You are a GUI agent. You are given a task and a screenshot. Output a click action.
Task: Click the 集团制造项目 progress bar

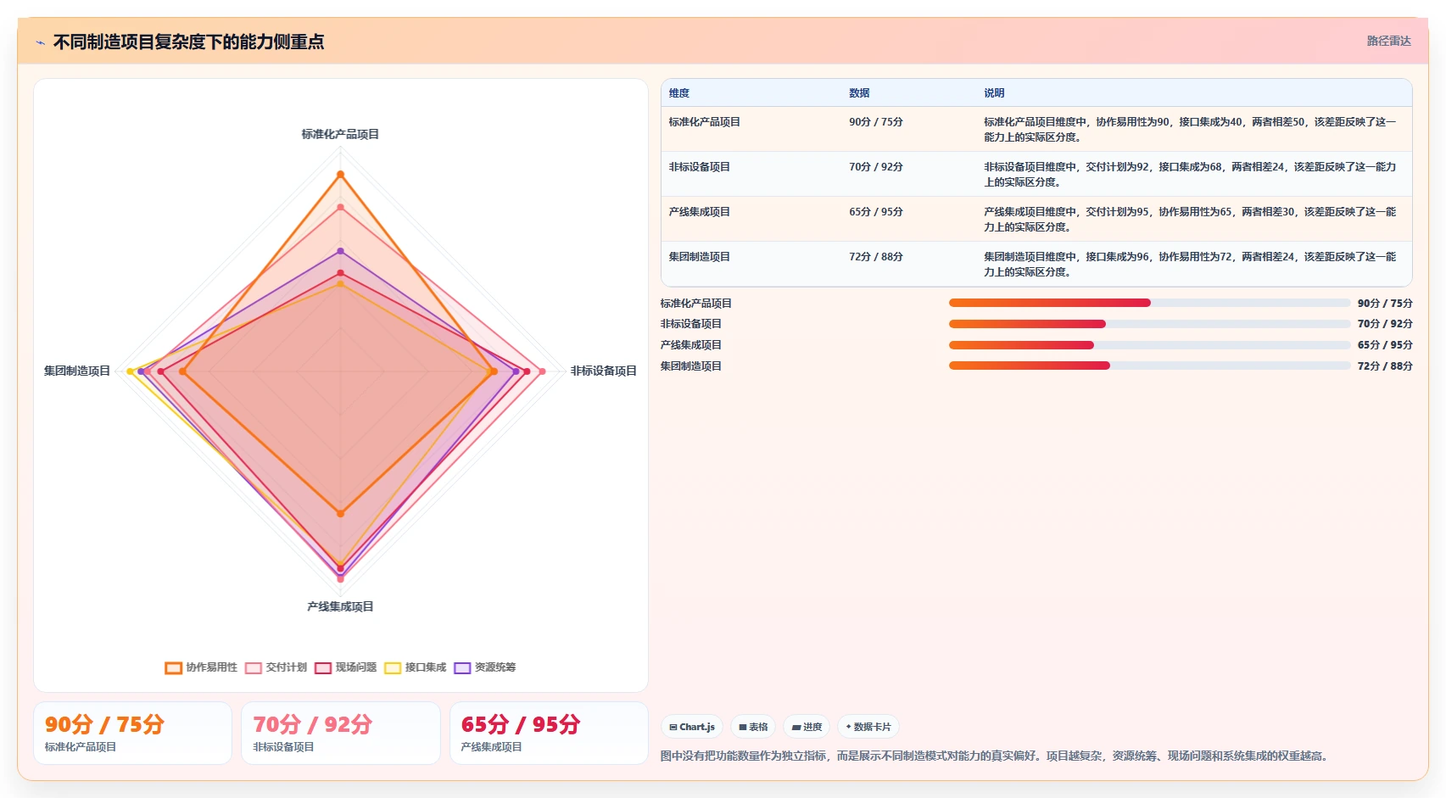1149,366
